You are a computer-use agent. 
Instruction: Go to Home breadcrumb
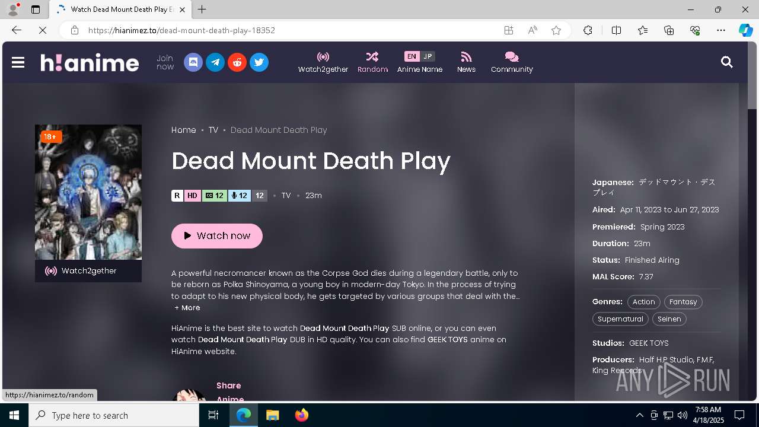pyautogui.click(x=184, y=130)
